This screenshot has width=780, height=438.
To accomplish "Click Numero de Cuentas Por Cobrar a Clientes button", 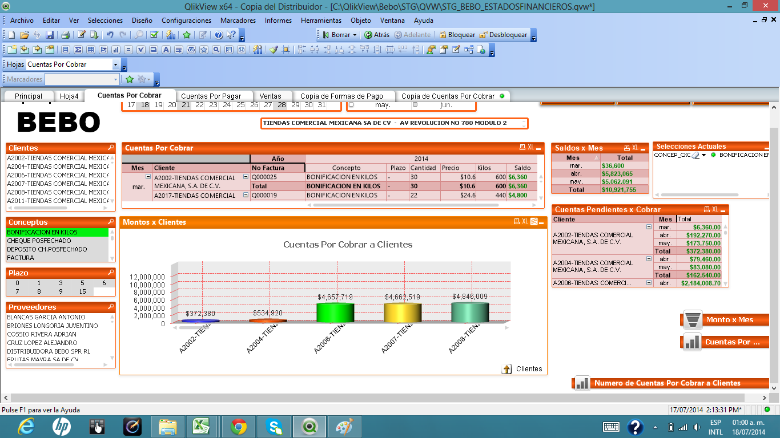I will point(670,383).
